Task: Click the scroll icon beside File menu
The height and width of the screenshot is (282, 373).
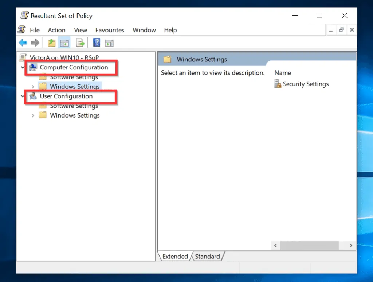Action: [x=22, y=30]
